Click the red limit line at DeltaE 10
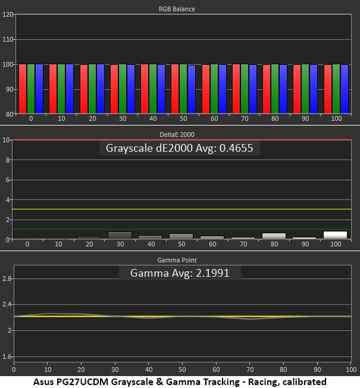The width and height of the screenshot is (360, 388). 182,140
